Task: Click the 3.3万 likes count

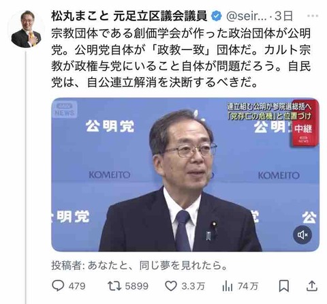Action: [x=193, y=286]
